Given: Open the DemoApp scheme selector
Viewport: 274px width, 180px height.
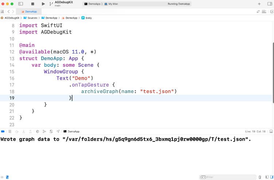Looking at the screenshot, I should coord(92,4).
